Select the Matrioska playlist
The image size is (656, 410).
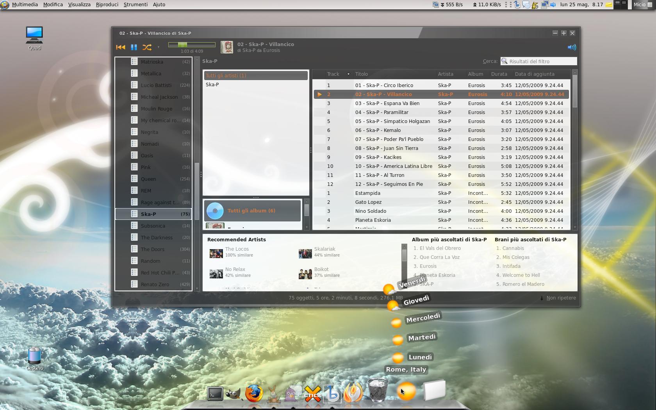[153, 62]
